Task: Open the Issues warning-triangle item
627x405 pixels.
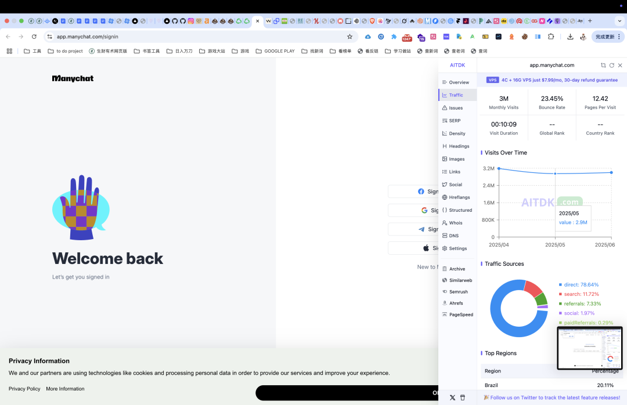Action: (x=453, y=108)
